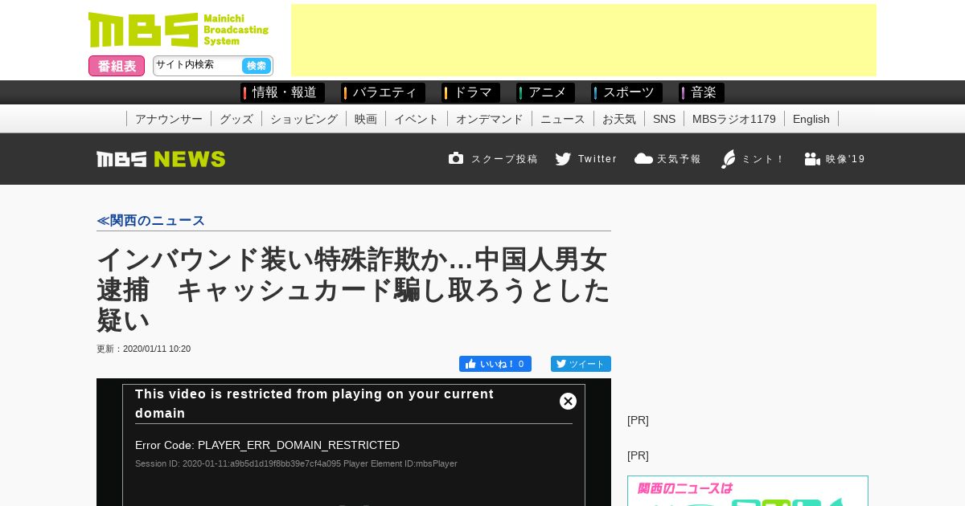Close the video error message dialog

point(568,401)
